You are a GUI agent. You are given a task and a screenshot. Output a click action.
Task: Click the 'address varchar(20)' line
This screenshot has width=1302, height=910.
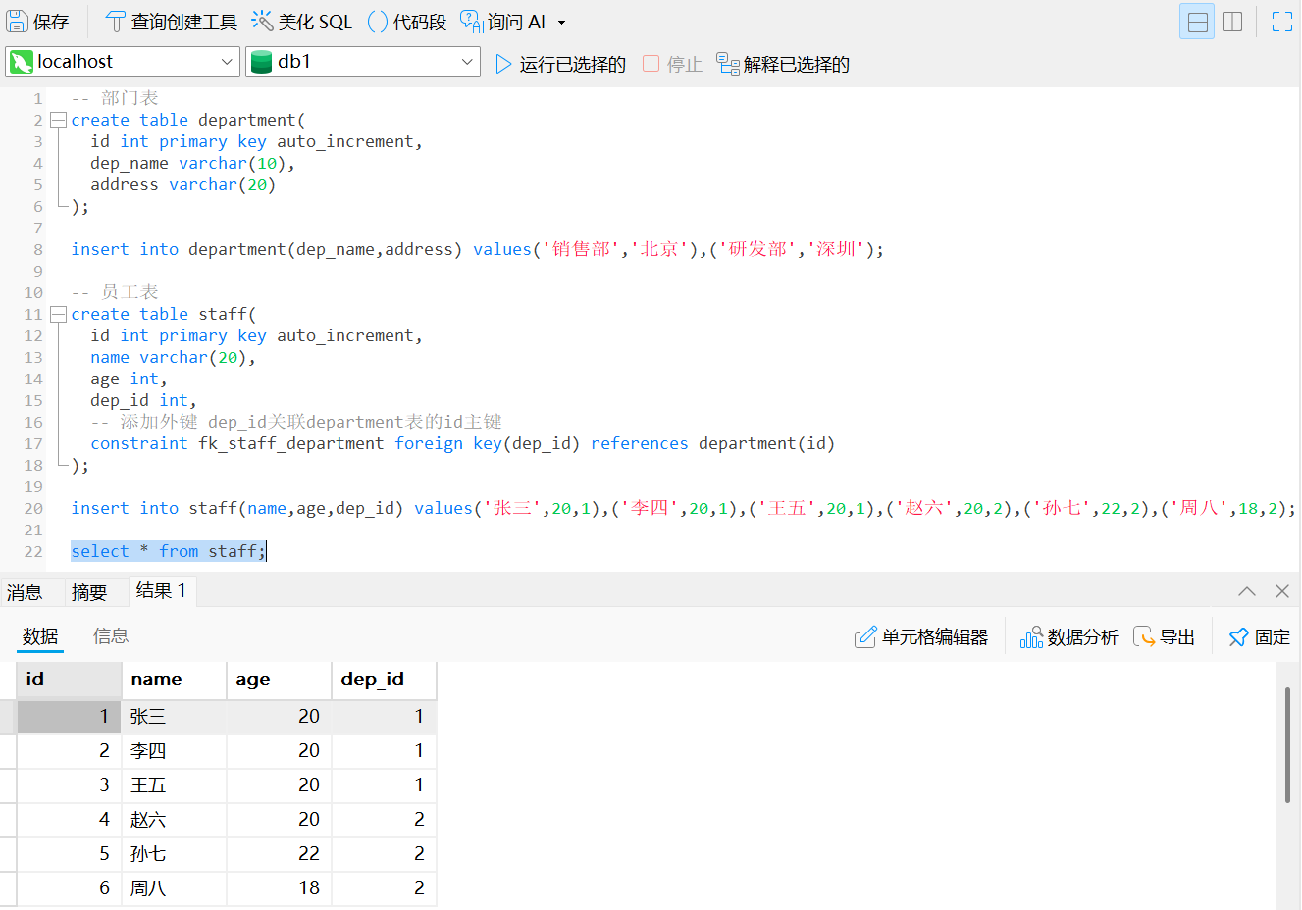click(x=182, y=184)
